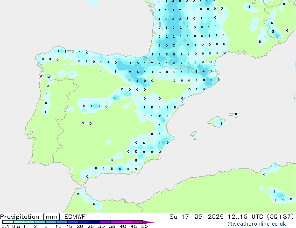Click the legend value label '50'
296x228 pixels.
pyautogui.click(x=144, y=226)
